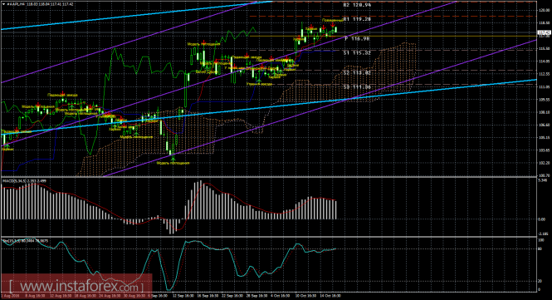Viewport: 552px width, 300px height.
Task: Select the Stochastic indicator label
Action: tap(26, 241)
